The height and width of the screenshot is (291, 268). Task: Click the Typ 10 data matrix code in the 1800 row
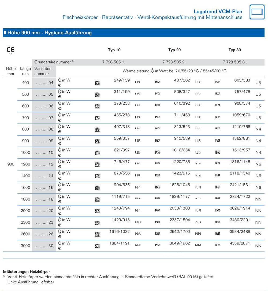tap(97, 199)
